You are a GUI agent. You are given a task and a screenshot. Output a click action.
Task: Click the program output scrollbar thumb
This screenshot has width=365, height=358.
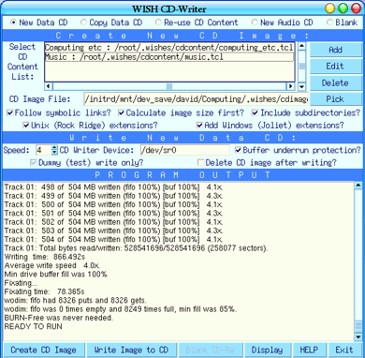[358, 326]
